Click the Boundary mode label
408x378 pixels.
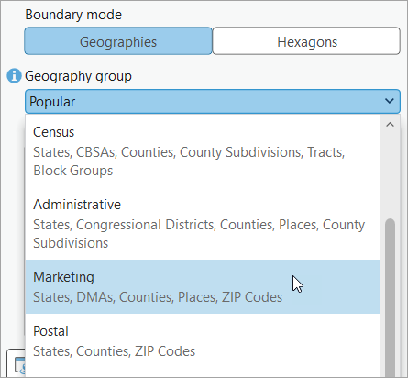tap(73, 15)
